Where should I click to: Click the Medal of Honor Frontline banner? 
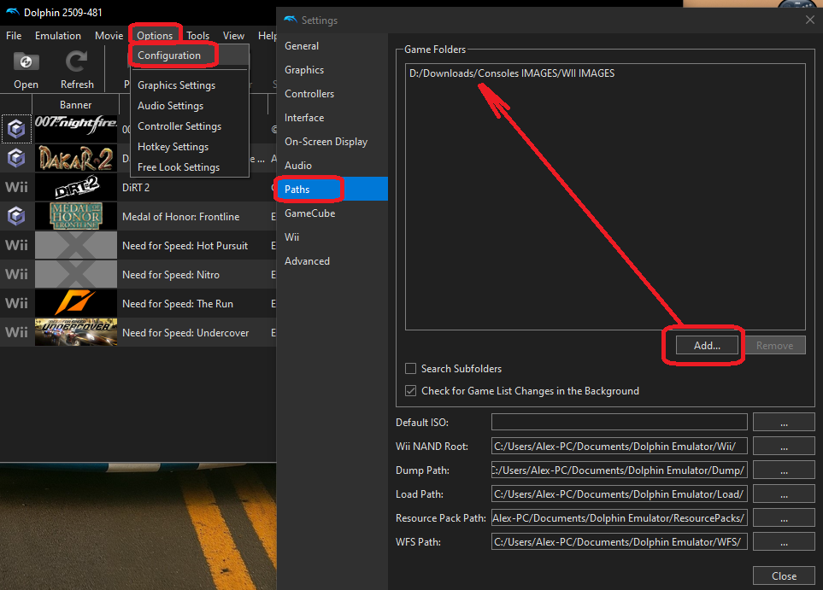(x=75, y=216)
